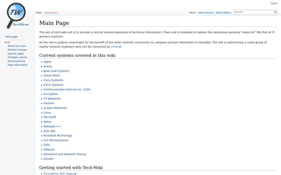
Task: Select the Read tab
Action: coord(192,13)
